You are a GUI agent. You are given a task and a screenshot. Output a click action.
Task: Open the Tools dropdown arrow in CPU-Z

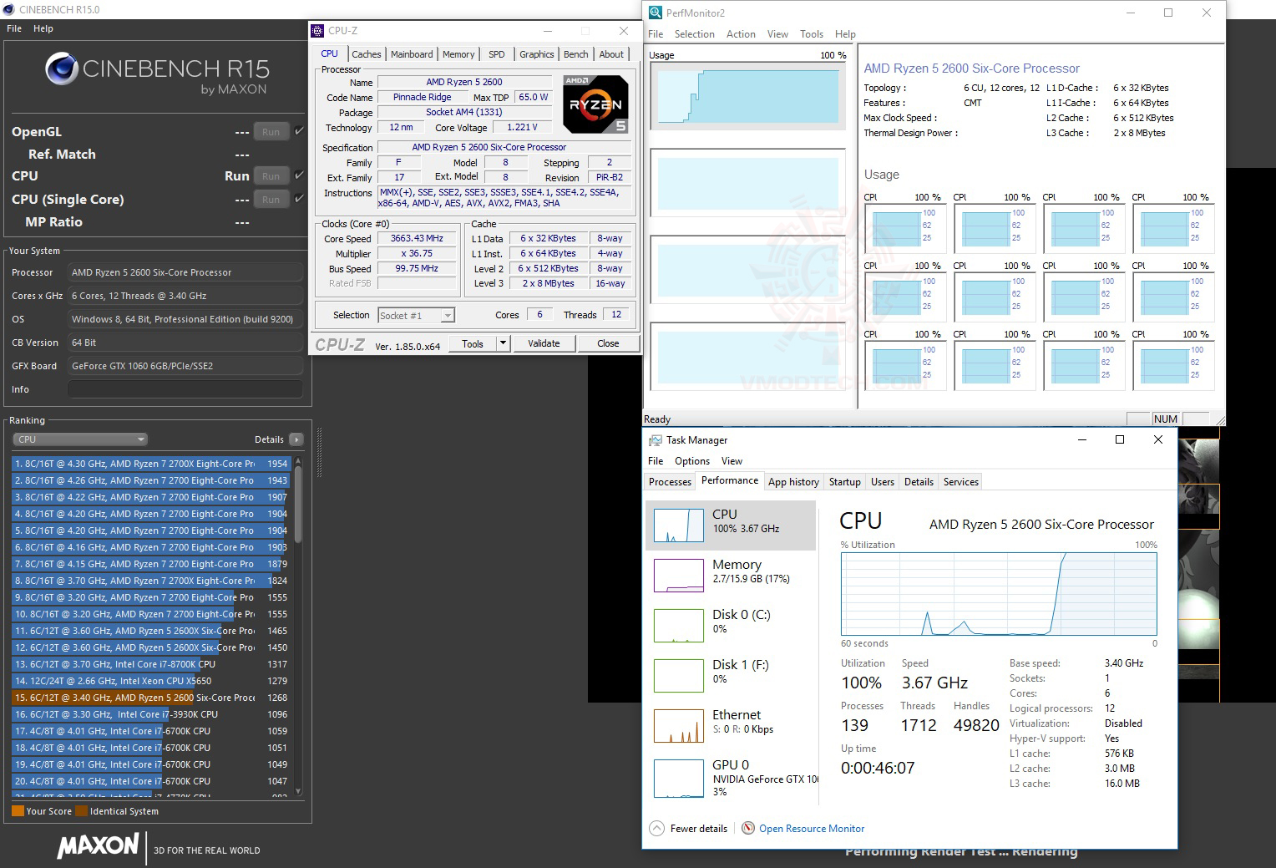[503, 343]
